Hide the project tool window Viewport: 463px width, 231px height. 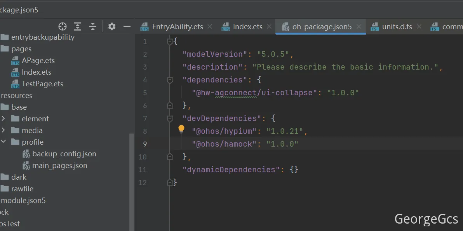127,26
